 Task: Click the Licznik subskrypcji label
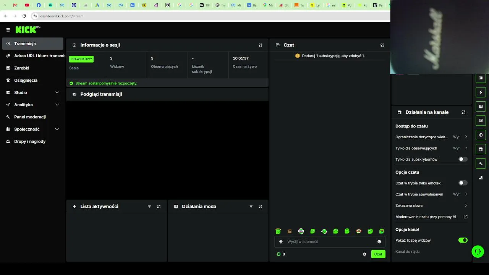click(202, 69)
